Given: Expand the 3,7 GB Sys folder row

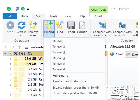Looking at the screenshot, I should [x=10, y=69].
